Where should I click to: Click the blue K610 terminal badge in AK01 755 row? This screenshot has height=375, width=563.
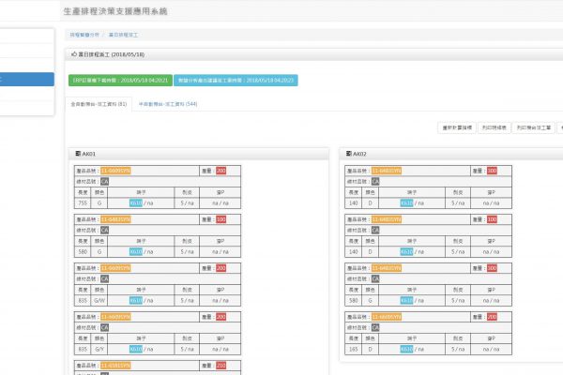[x=136, y=203]
